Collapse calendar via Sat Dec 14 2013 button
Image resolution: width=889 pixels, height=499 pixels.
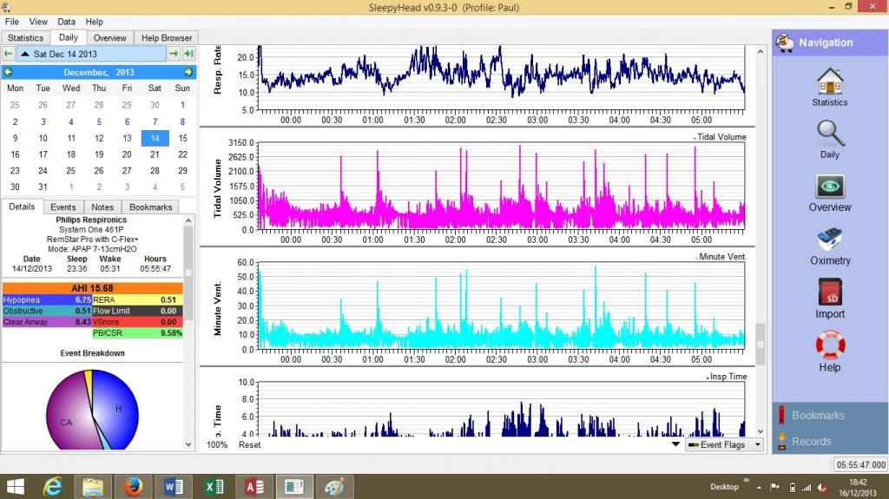click(91, 54)
